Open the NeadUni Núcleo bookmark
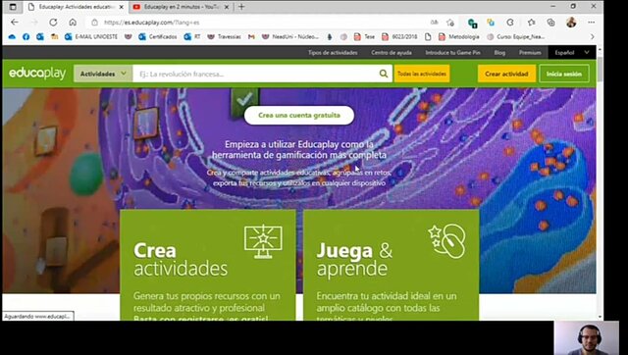628x355 pixels. [290, 37]
